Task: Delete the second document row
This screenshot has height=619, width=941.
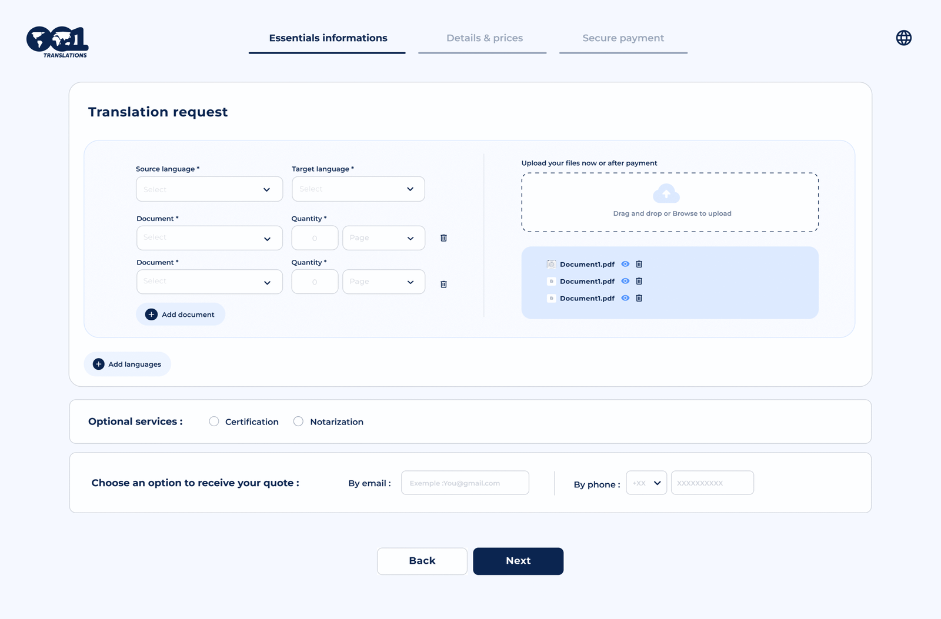Action: 443,284
